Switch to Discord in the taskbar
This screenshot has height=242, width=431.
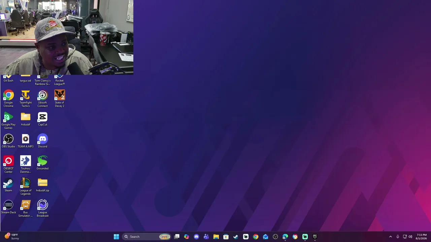click(196, 237)
